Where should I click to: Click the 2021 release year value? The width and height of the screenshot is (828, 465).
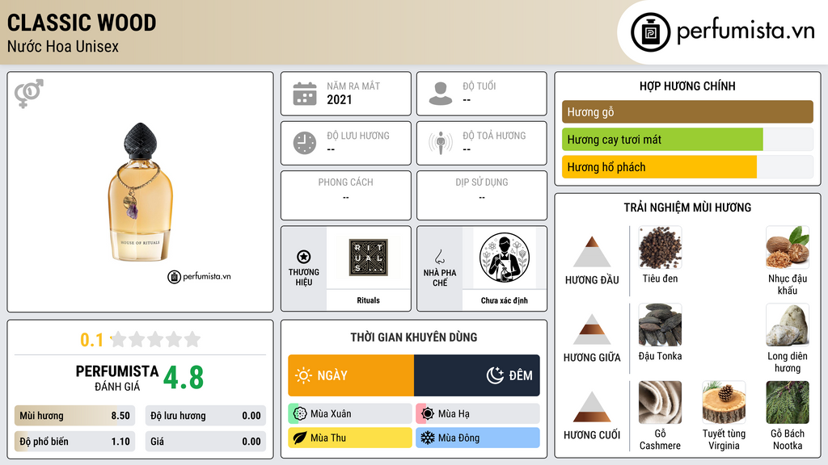pyautogui.click(x=339, y=99)
